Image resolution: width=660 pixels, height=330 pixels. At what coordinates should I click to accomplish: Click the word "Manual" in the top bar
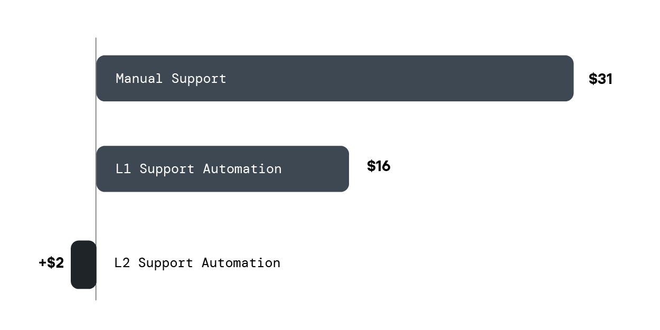click(139, 79)
